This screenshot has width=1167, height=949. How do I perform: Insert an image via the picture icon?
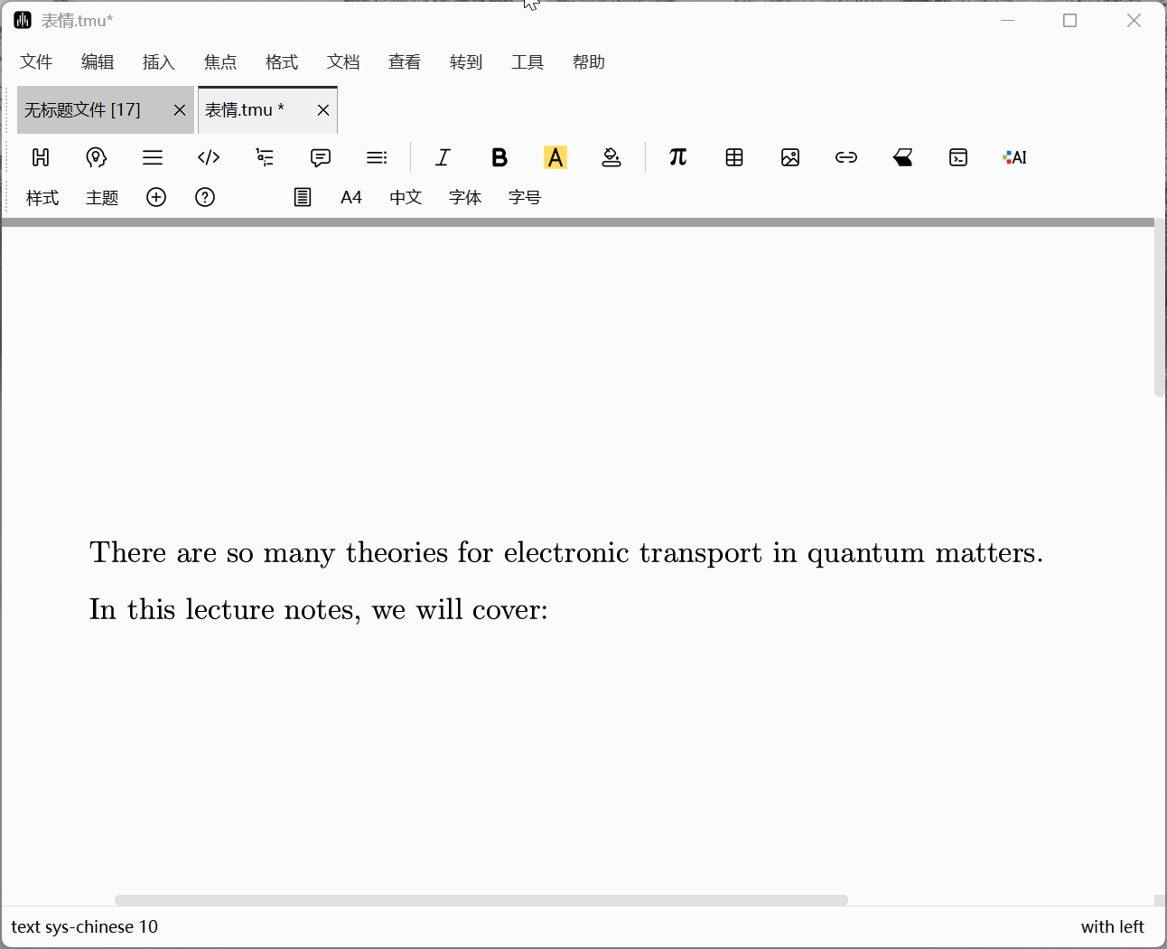pos(790,157)
